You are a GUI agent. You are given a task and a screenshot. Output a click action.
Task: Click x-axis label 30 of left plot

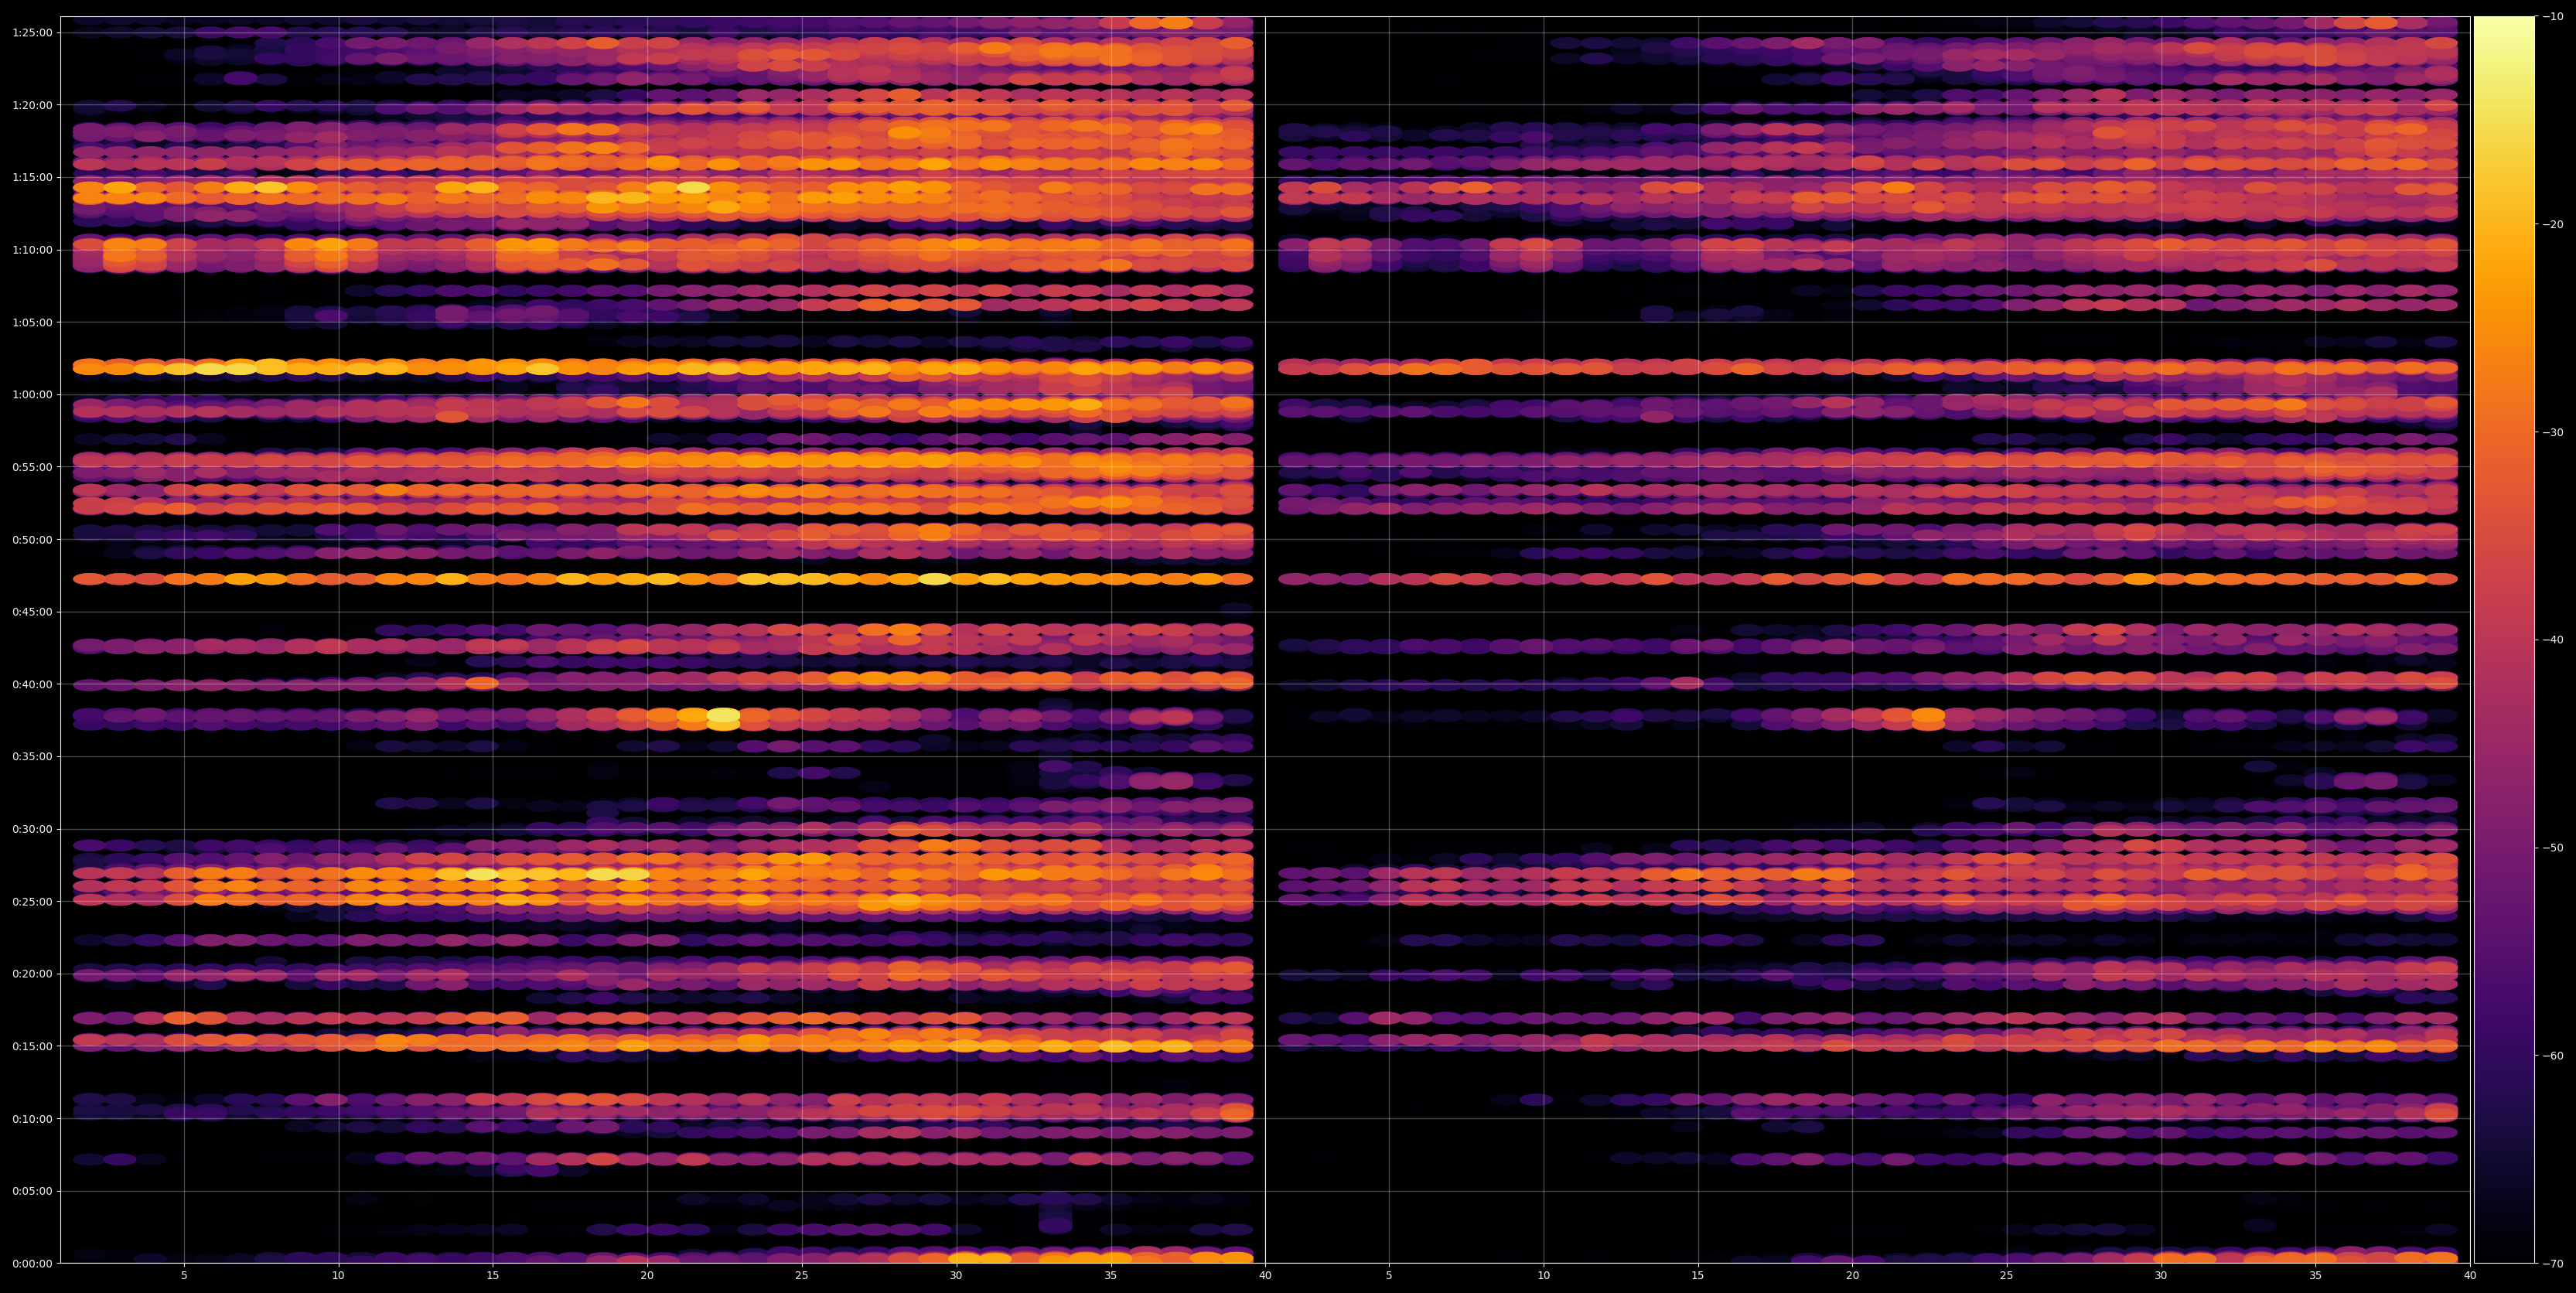point(956,1276)
